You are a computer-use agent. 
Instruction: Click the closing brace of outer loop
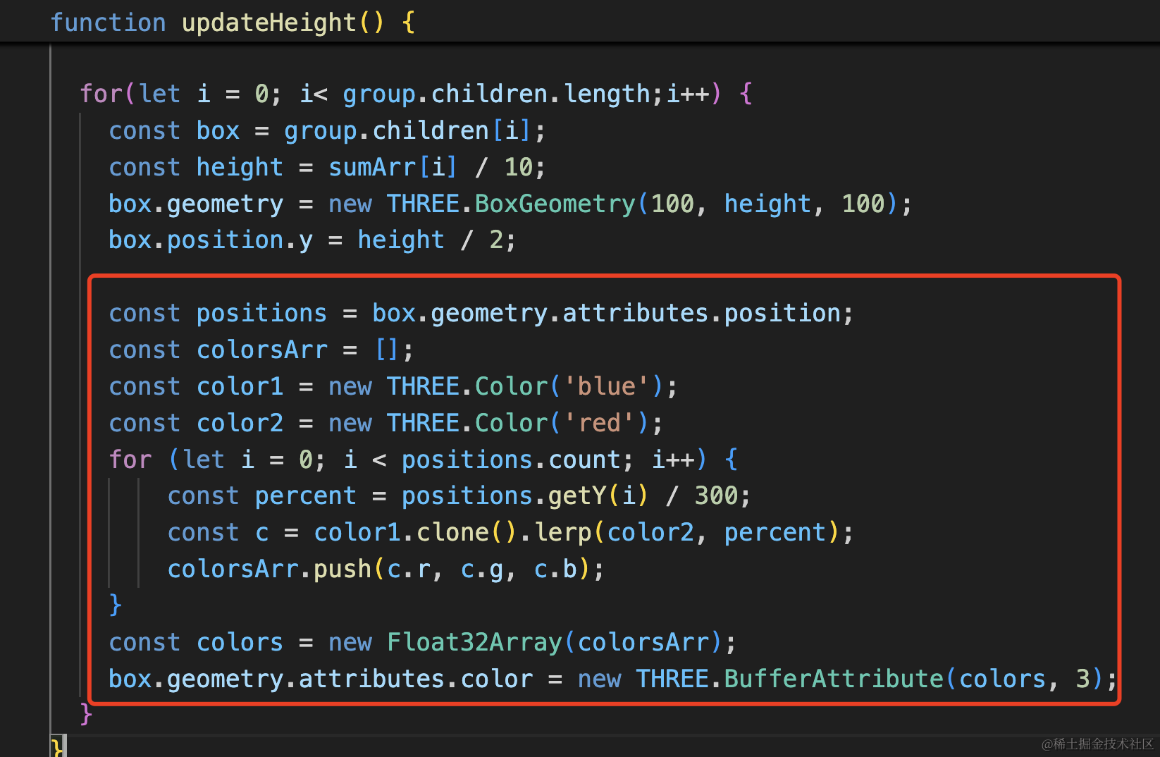point(87,715)
